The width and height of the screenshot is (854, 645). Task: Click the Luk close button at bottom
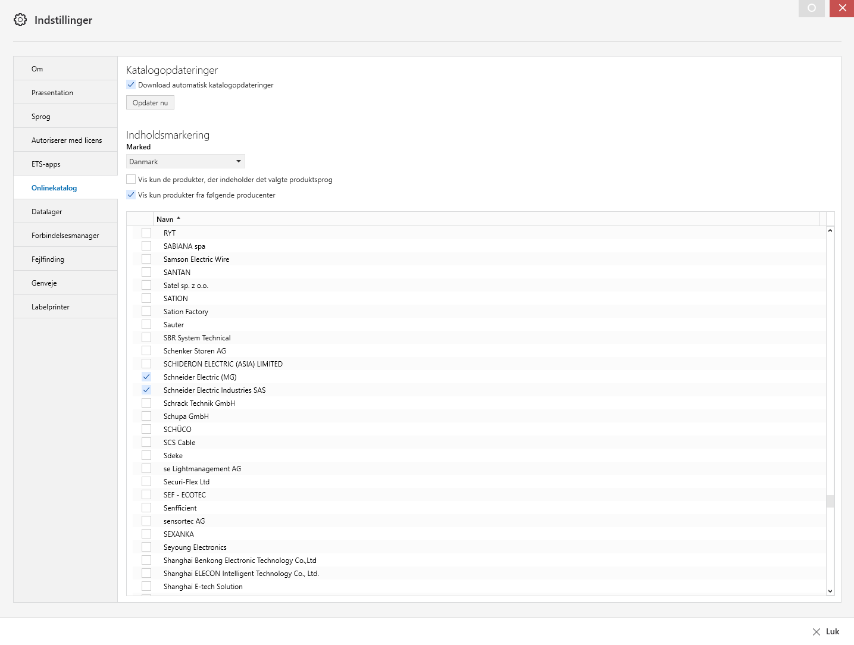tap(826, 631)
